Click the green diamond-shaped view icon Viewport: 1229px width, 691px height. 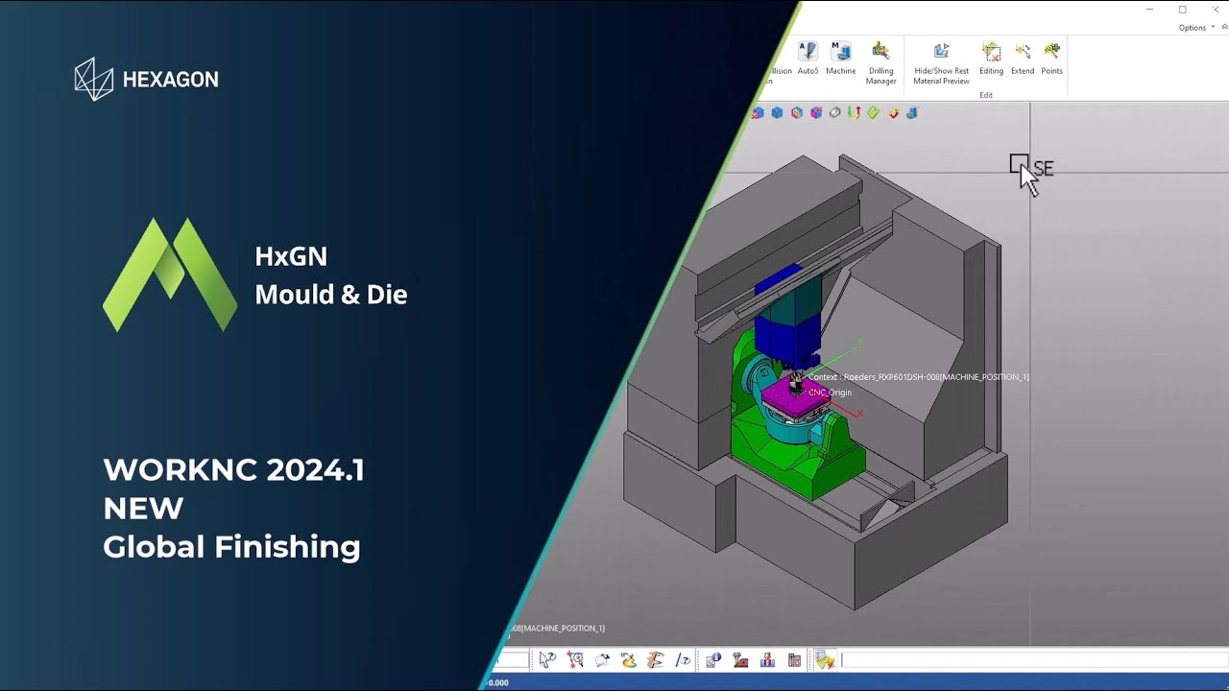click(873, 113)
